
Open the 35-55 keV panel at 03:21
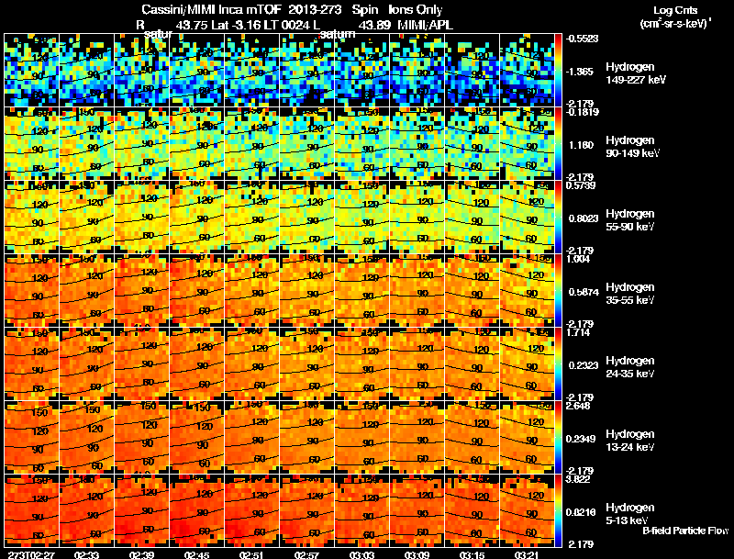point(527,290)
